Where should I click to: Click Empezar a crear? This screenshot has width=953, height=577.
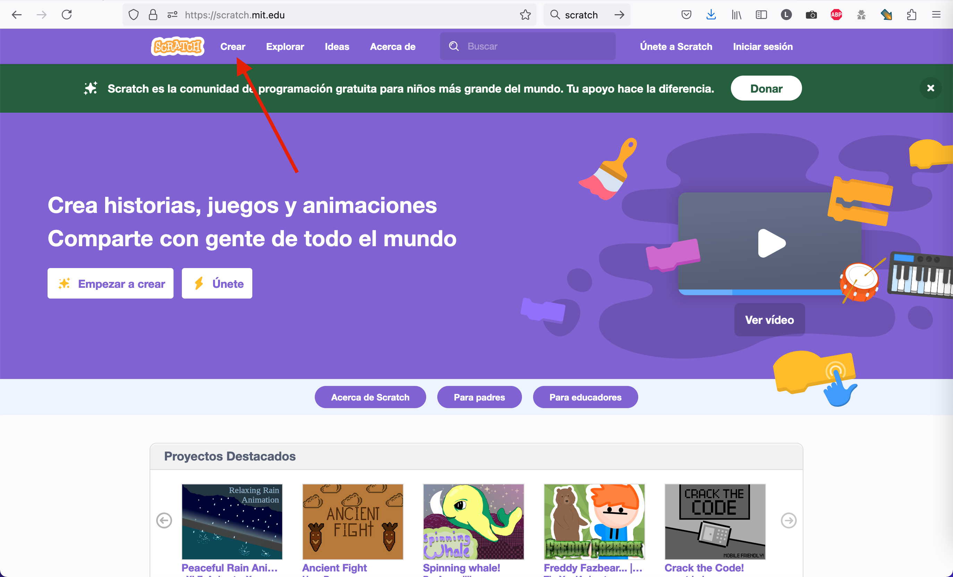[x=110, y=283]
